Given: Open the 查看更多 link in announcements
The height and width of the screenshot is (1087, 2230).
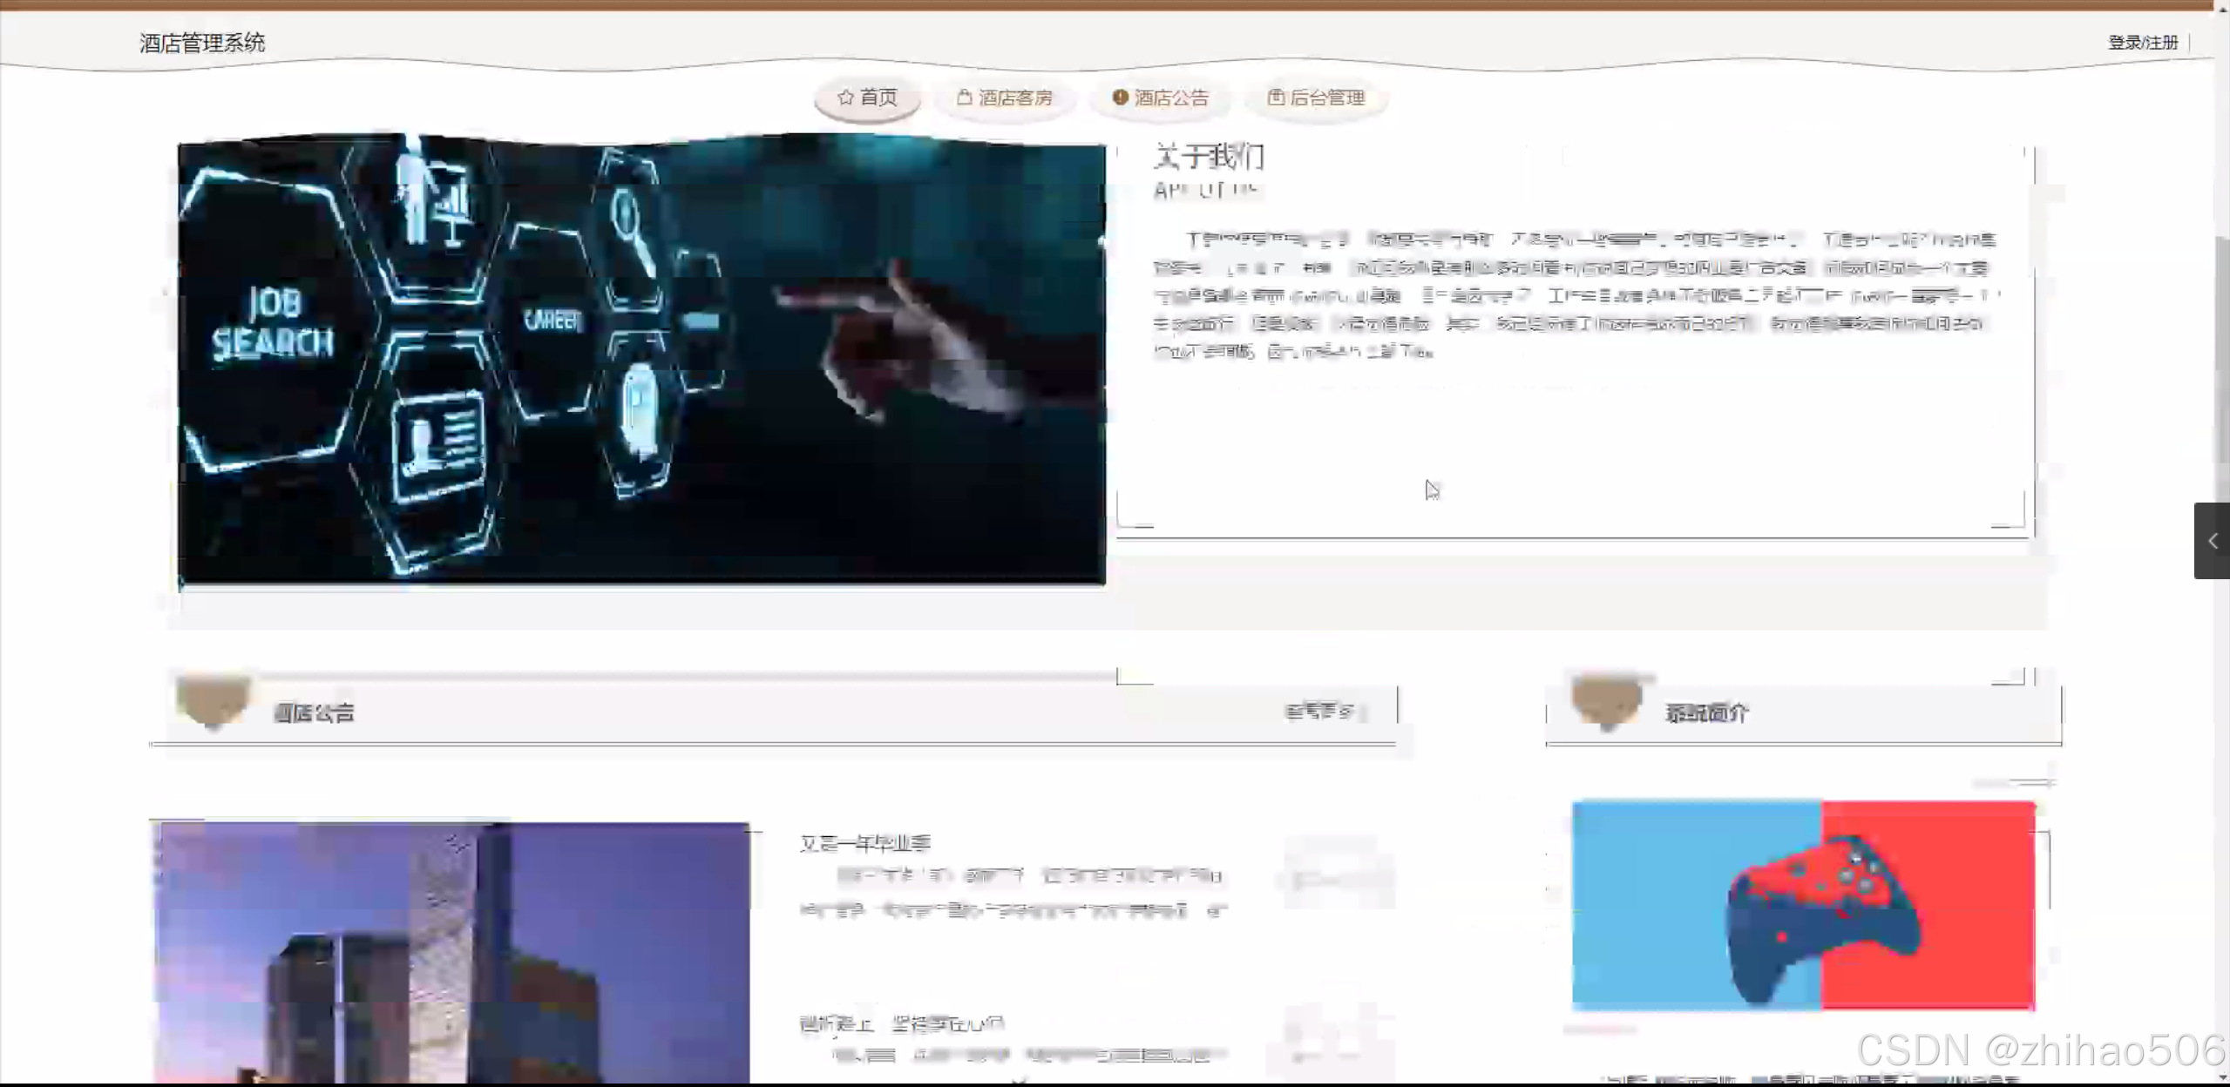Looking at the screenshot, I should pyautogui.click(x=1321, y=712).
